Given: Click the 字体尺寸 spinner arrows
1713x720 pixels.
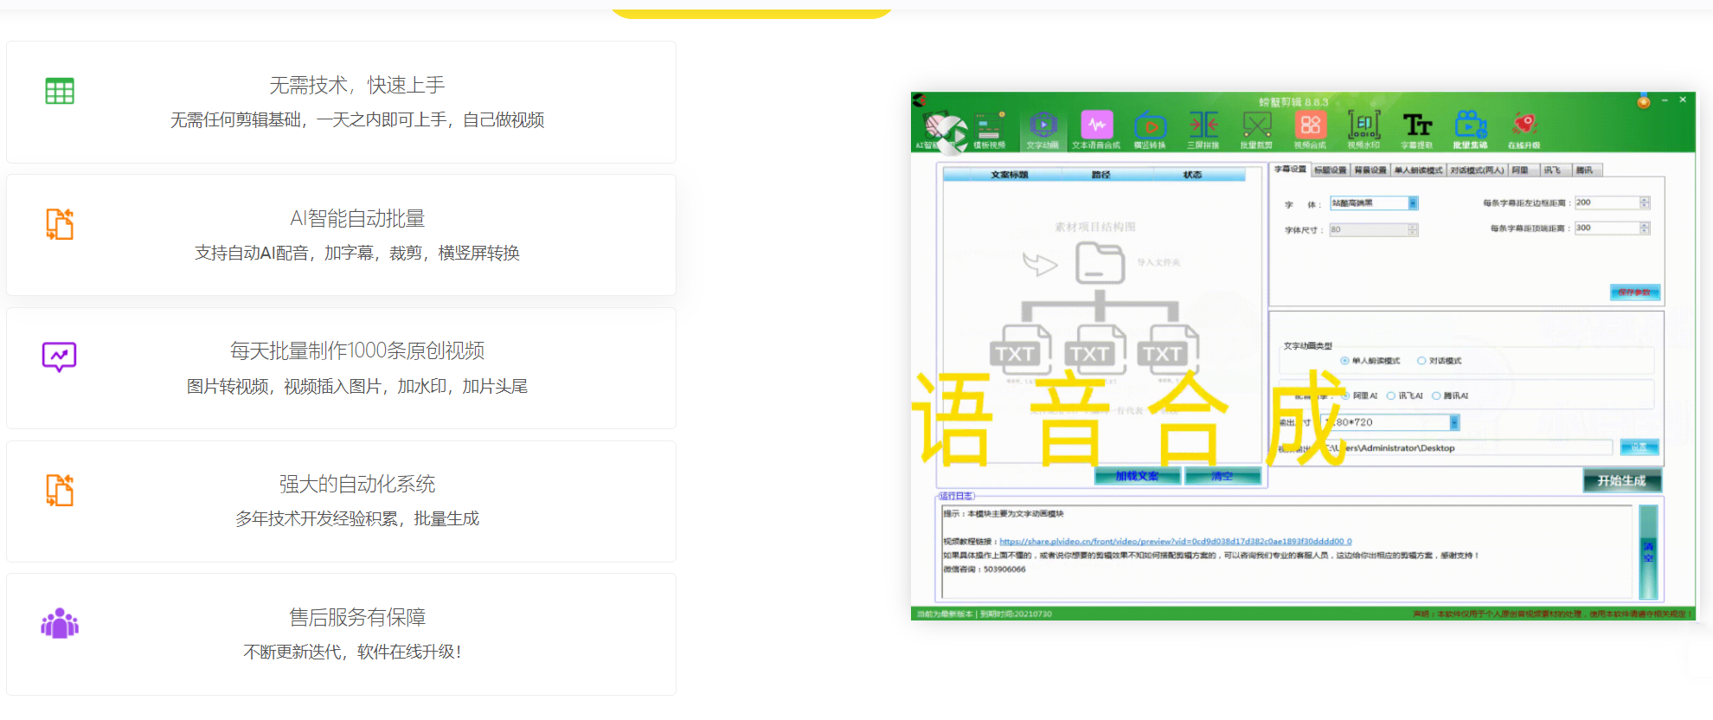Looking at the screenshot, I should 1413,229.
